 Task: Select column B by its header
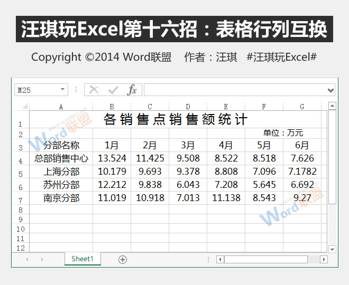(x=112, y=107)
